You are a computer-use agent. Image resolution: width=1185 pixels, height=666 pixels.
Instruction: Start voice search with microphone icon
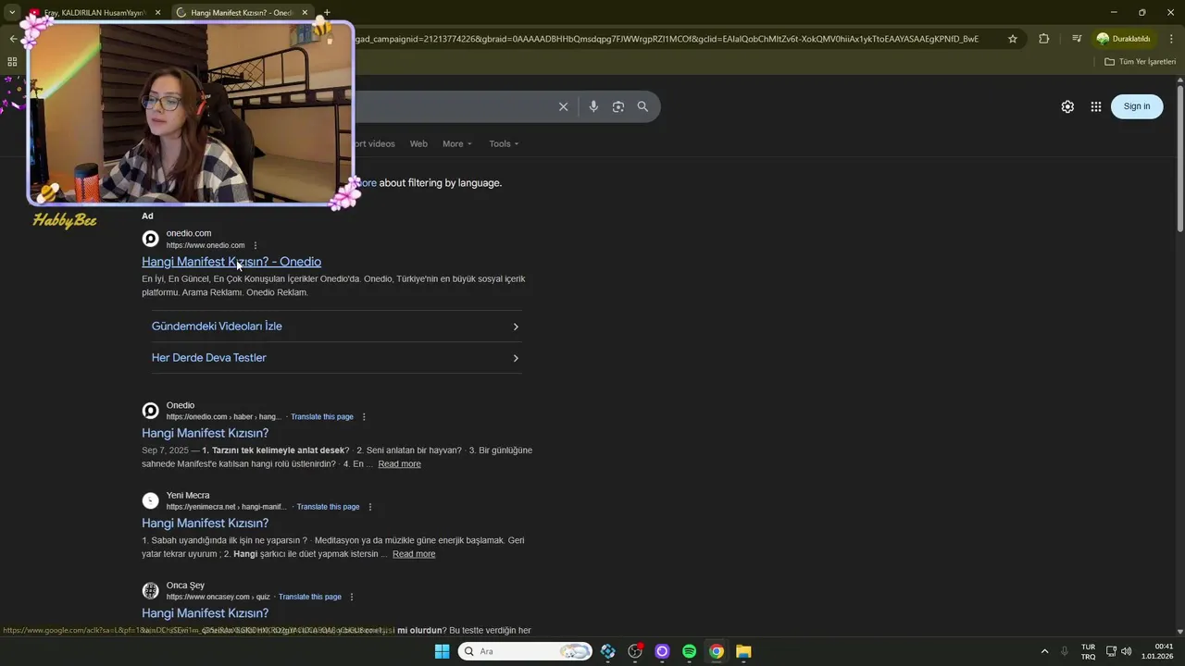point(593,106)
